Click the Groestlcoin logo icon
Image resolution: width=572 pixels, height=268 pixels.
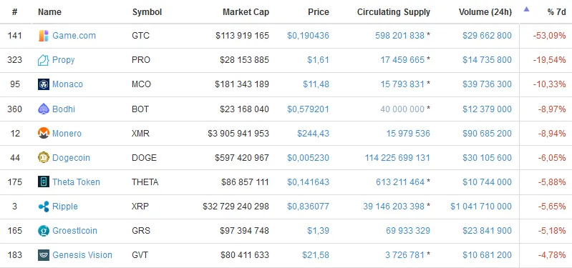pyautogui.click(x=44, y=231)
